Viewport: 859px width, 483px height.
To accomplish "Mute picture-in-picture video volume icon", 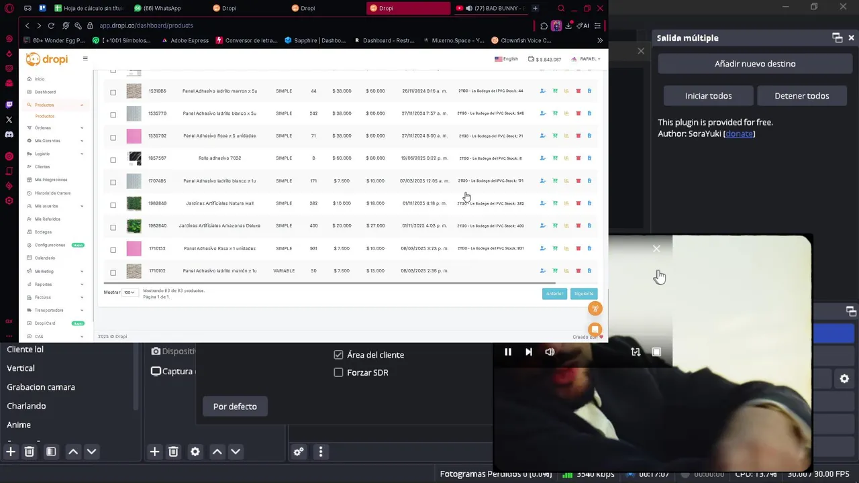I will (x=550, y=352).
